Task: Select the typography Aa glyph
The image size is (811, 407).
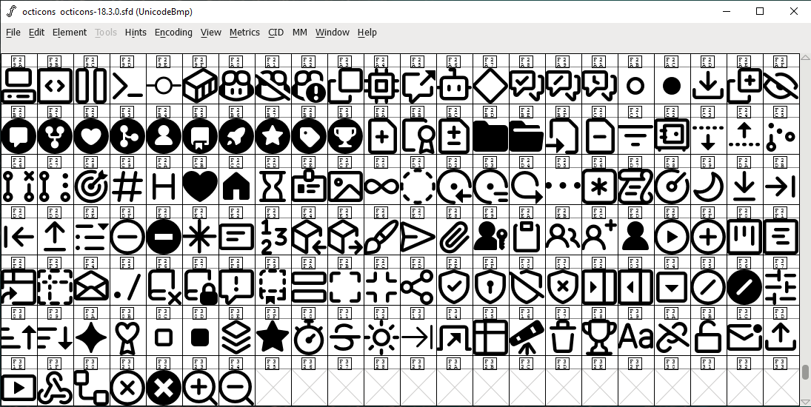Action: tap(635, 337)
